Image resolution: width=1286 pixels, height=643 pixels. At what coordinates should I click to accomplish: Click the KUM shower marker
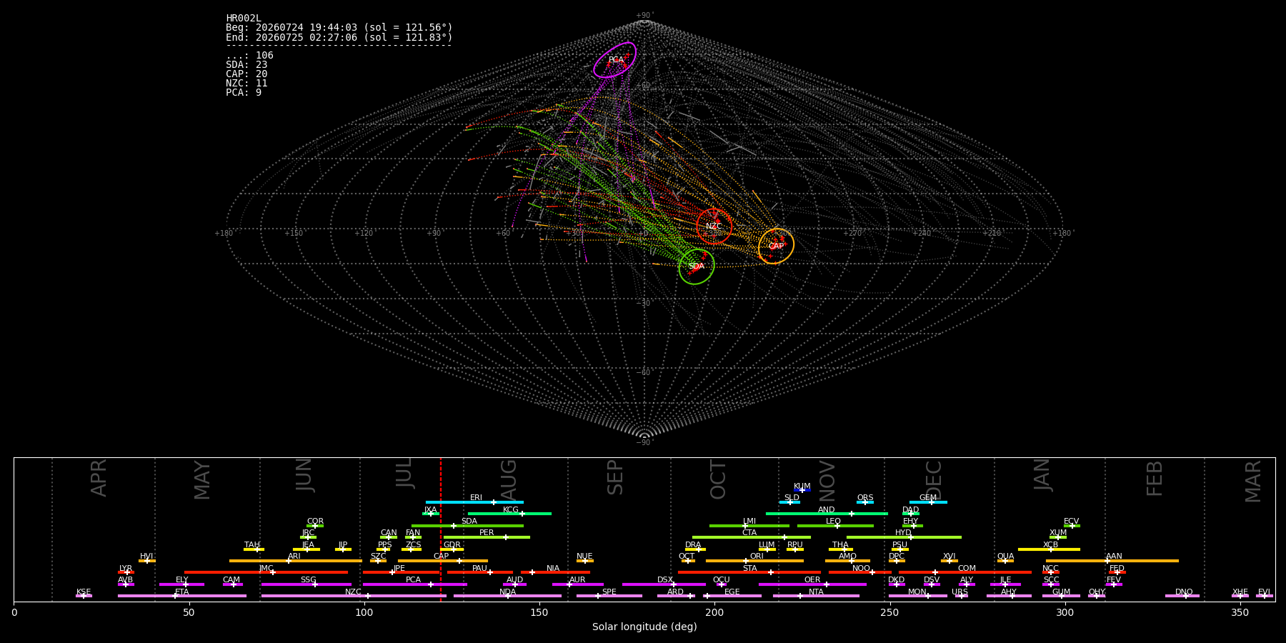pyautogui.click(x=802, y=490)
